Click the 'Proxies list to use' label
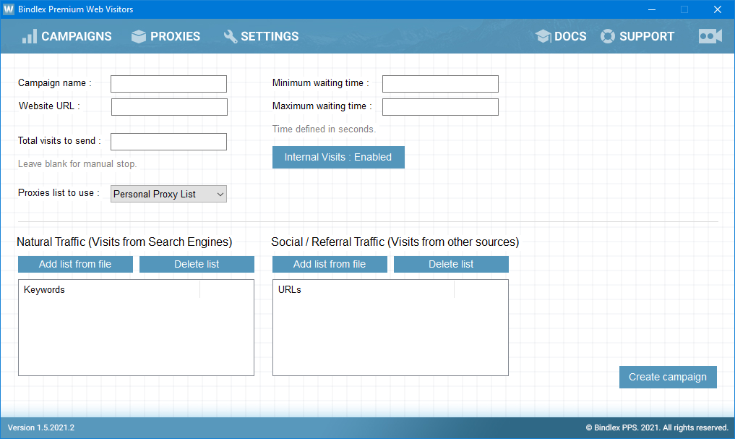The height and width of the screenshot is (439, 735). coord(59,193)
